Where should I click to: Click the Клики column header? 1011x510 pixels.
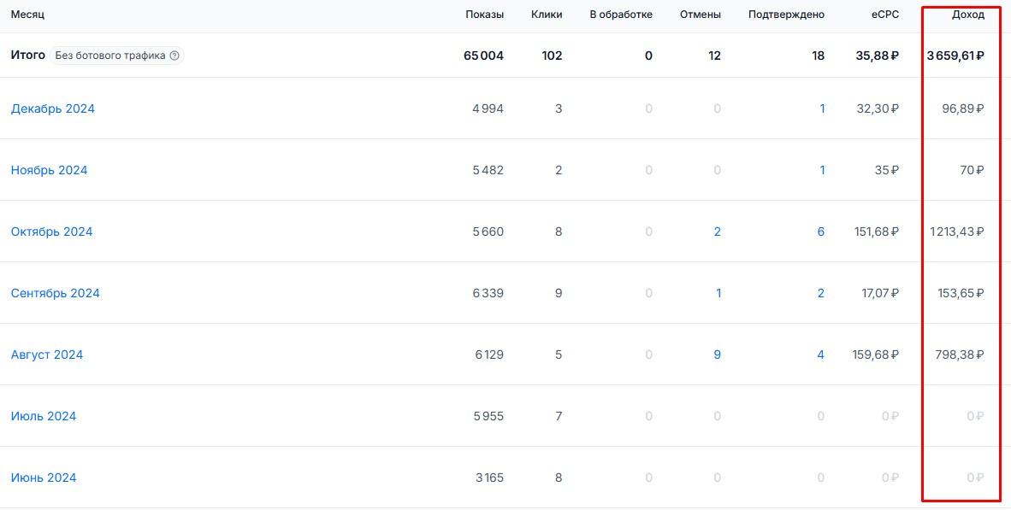(x=547, y=15)
